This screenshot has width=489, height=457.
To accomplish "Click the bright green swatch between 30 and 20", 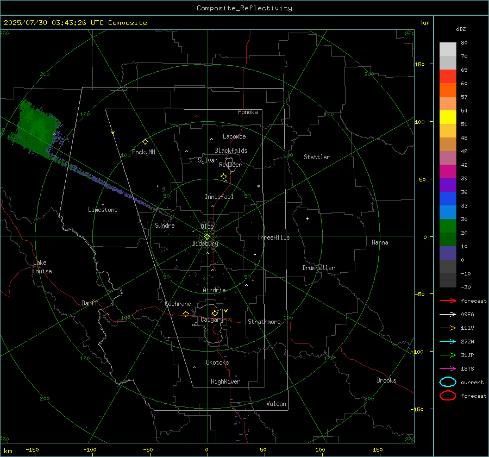I will tap(448, 226).
